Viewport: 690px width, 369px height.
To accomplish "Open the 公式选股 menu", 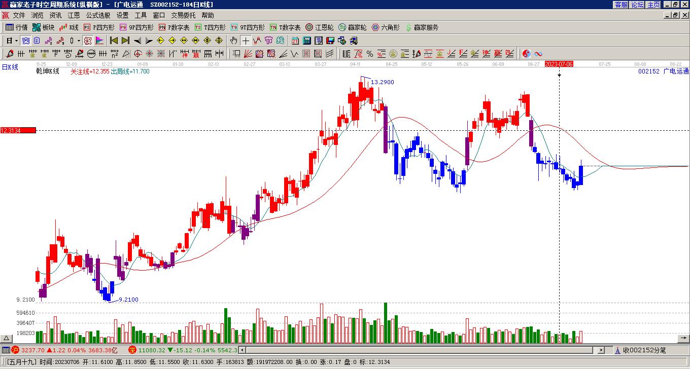I will (98, 16).
